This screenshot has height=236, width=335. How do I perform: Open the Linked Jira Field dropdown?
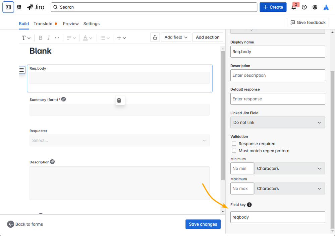[278, 123]
